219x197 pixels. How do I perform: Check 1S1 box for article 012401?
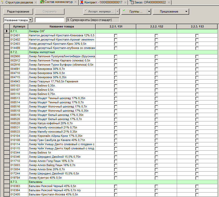pos(116,36)
